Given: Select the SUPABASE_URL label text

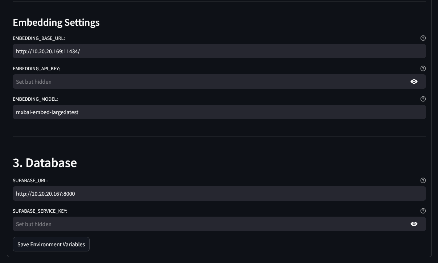Looking at the screenshot, I should click(x=30, y=180).
